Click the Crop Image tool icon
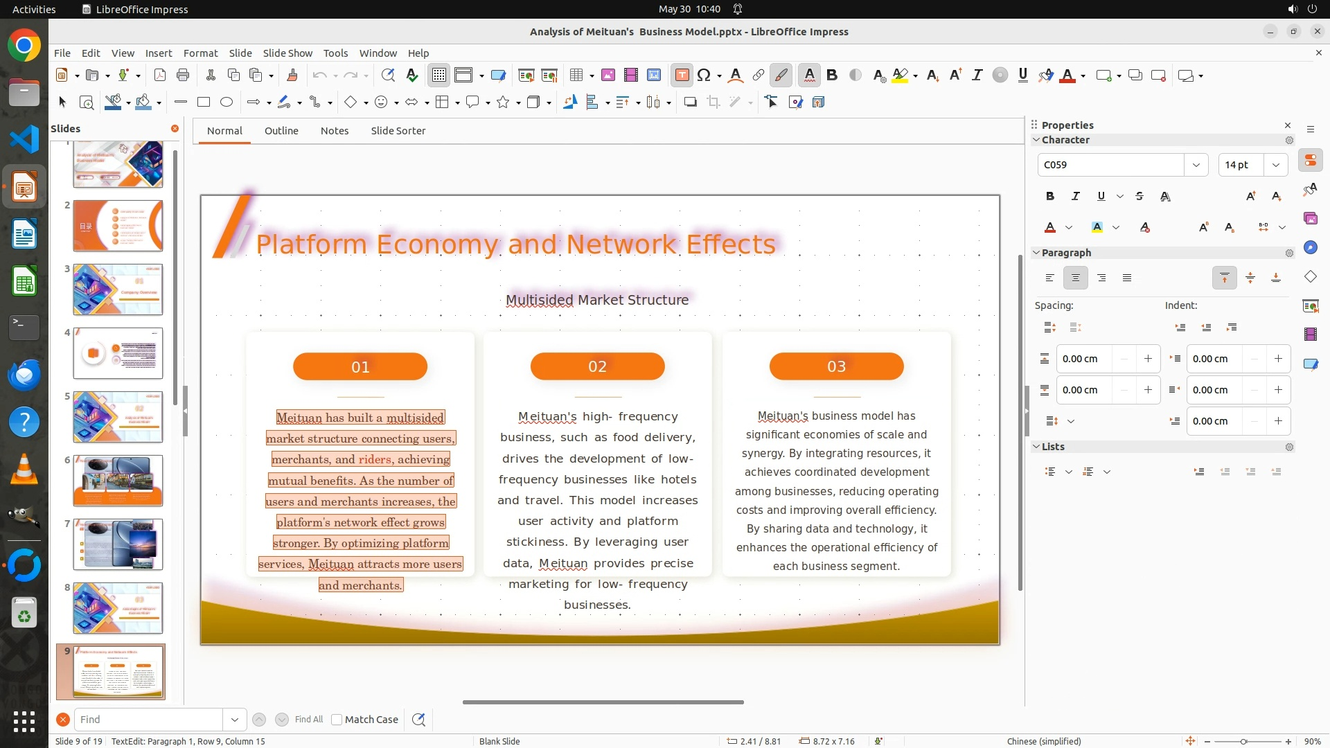The width and height of the screenshot is (1330, 748). (713, 103)
